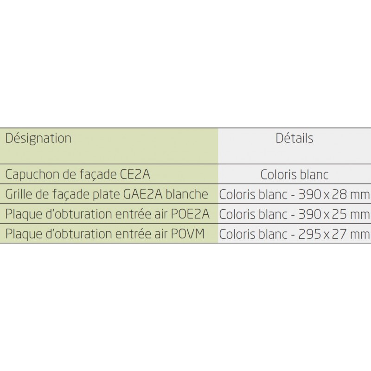The height and width of the screenshot is (371, 371).
Task: Click the word Capuchon in first row
Action: (x=32, y=175)
